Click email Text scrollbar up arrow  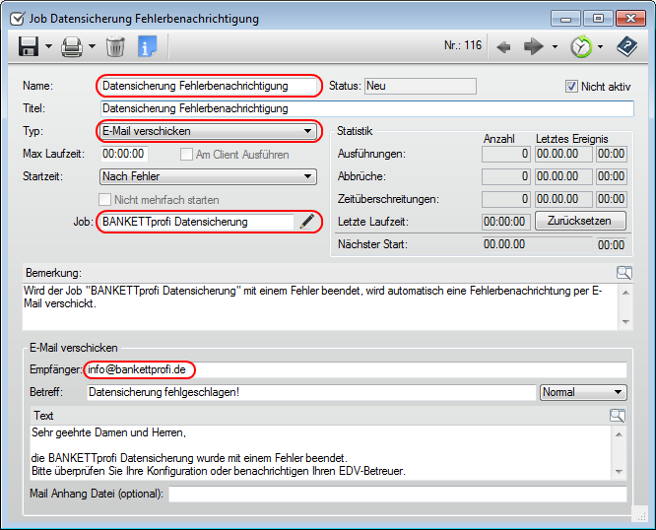[x=619, y=434]
